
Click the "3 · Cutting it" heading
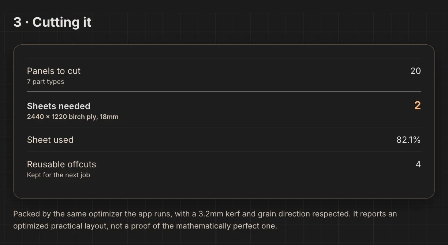coord(52,22)
